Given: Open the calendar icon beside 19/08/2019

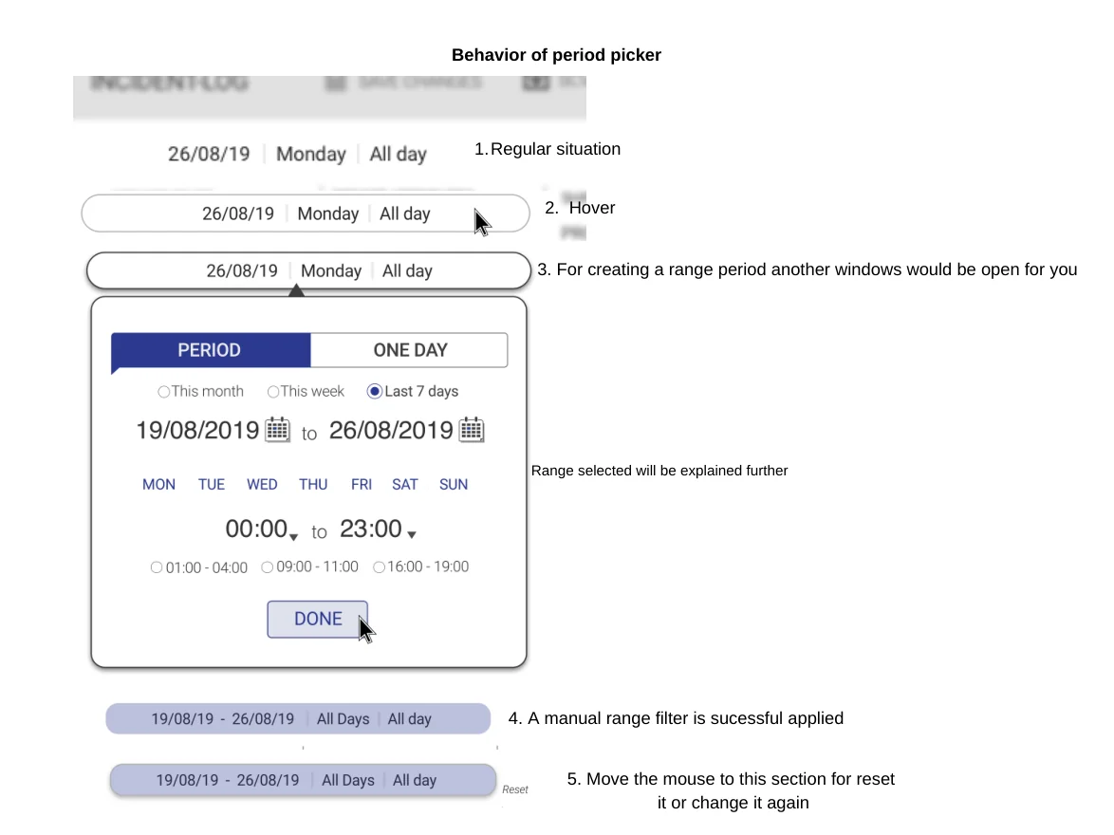Looking at the screenshot, I should coord(278,430).
